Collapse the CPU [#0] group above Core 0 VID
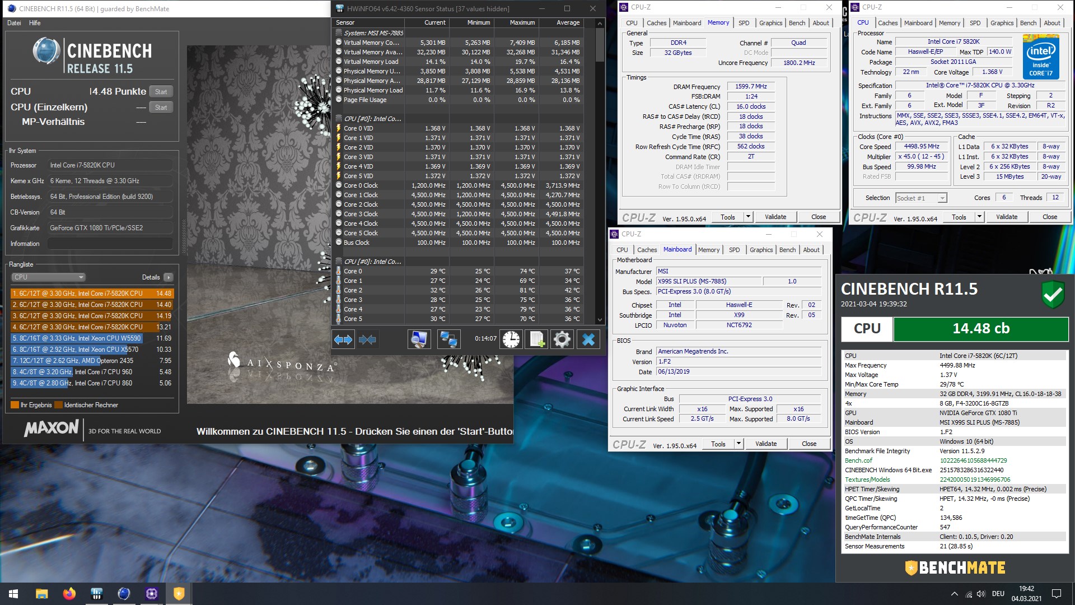 pos(339,119)
